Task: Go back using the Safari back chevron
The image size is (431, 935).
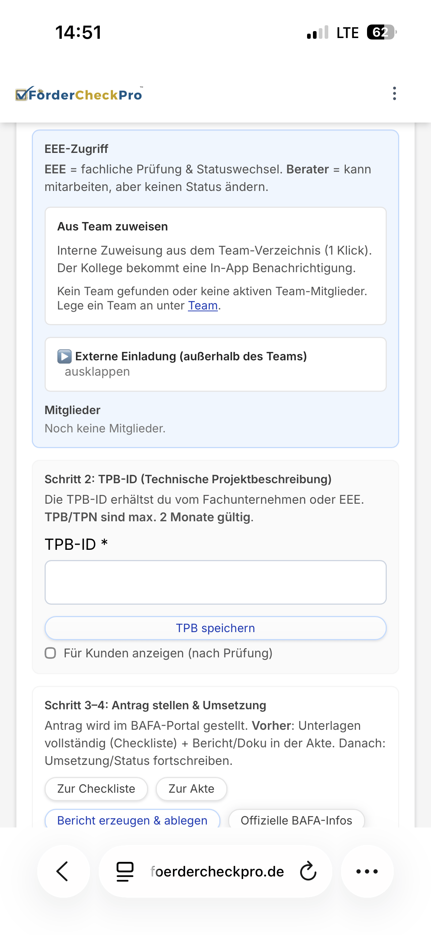Action: [x=63, y=871]
